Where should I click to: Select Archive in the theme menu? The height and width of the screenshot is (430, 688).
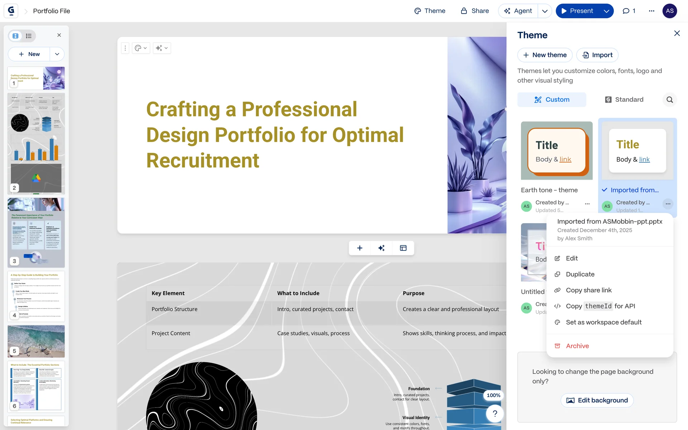click(577, 346)
